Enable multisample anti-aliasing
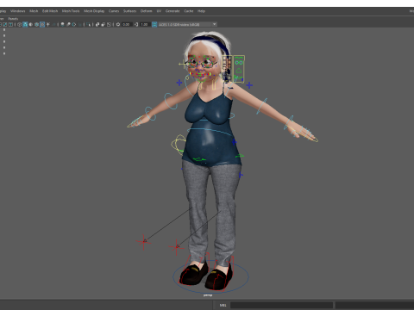 pyautogui.click(x=74, y=24)
